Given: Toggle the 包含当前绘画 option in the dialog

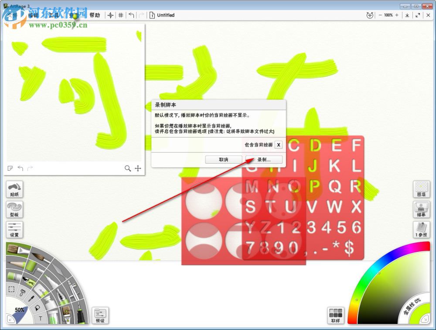Looking at the screenshot, I should 278,144.
